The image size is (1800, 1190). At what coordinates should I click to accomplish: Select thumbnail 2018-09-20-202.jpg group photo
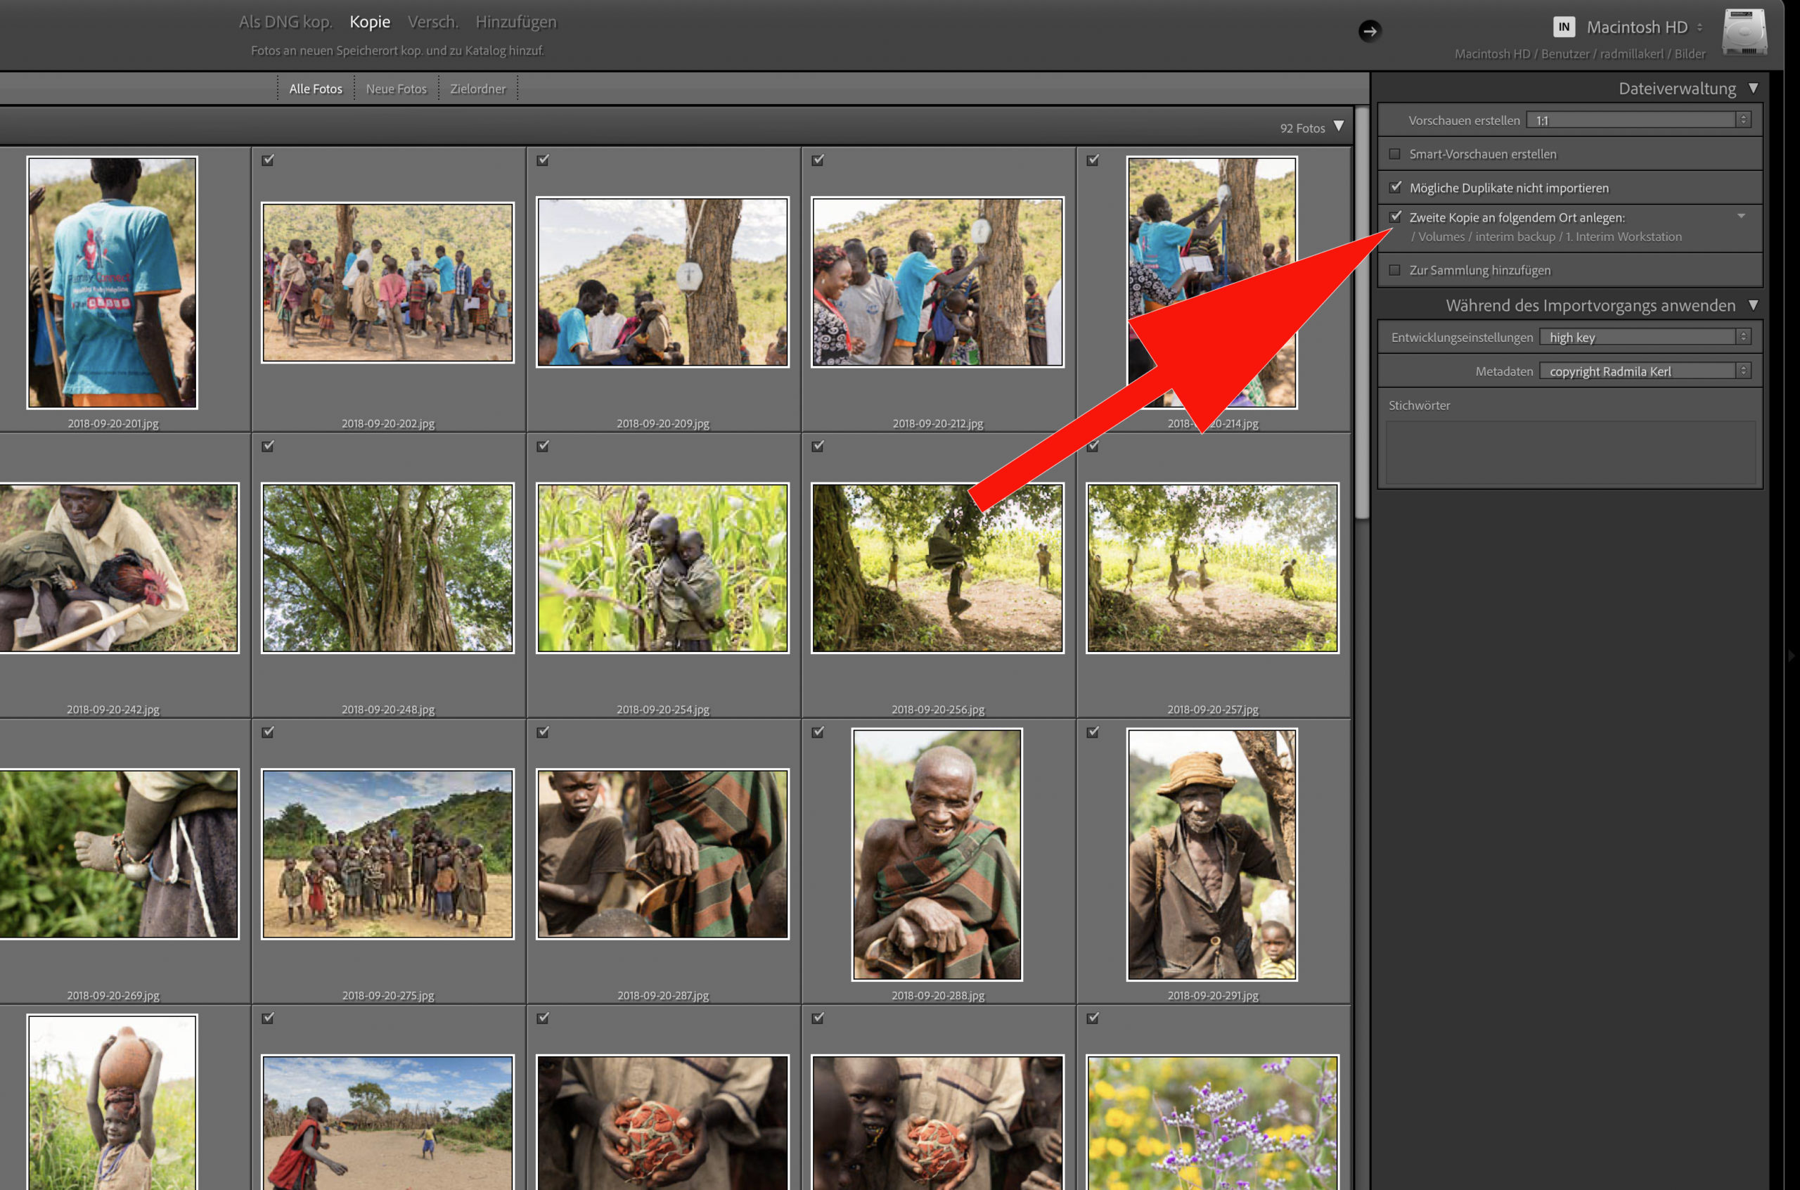click(x=387, y=282)
